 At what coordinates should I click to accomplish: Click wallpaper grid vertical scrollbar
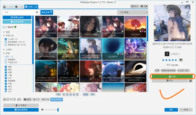(x=148, y=29)
